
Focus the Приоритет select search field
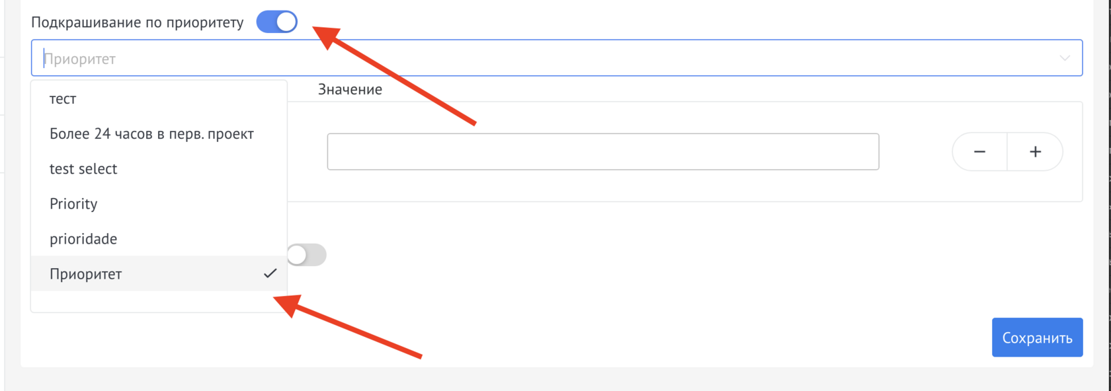coord(529,58)
